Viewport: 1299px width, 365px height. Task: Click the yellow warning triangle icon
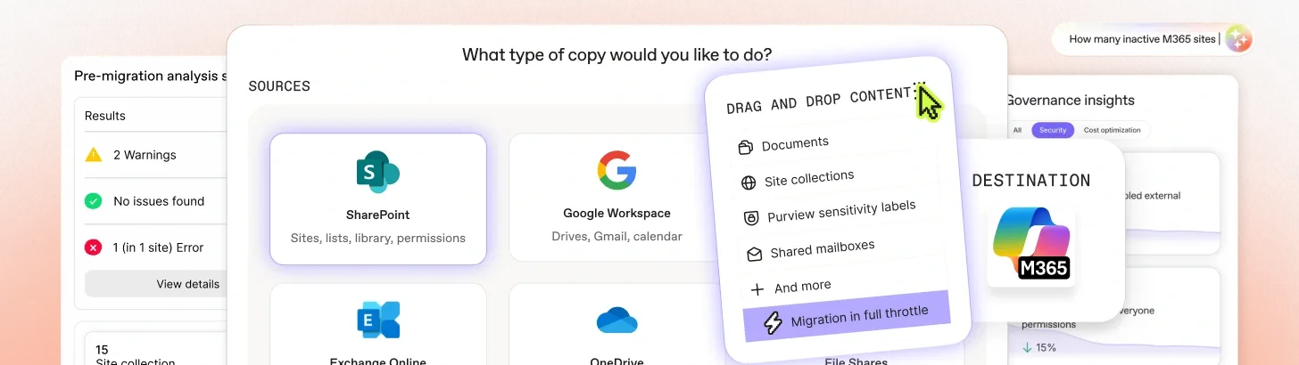coord(94,154)
